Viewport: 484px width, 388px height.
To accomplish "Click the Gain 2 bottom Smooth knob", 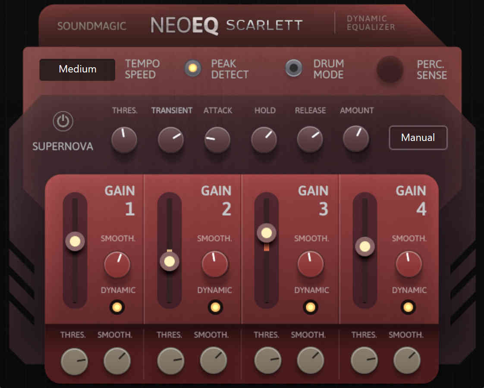I will tap(213, 360).
